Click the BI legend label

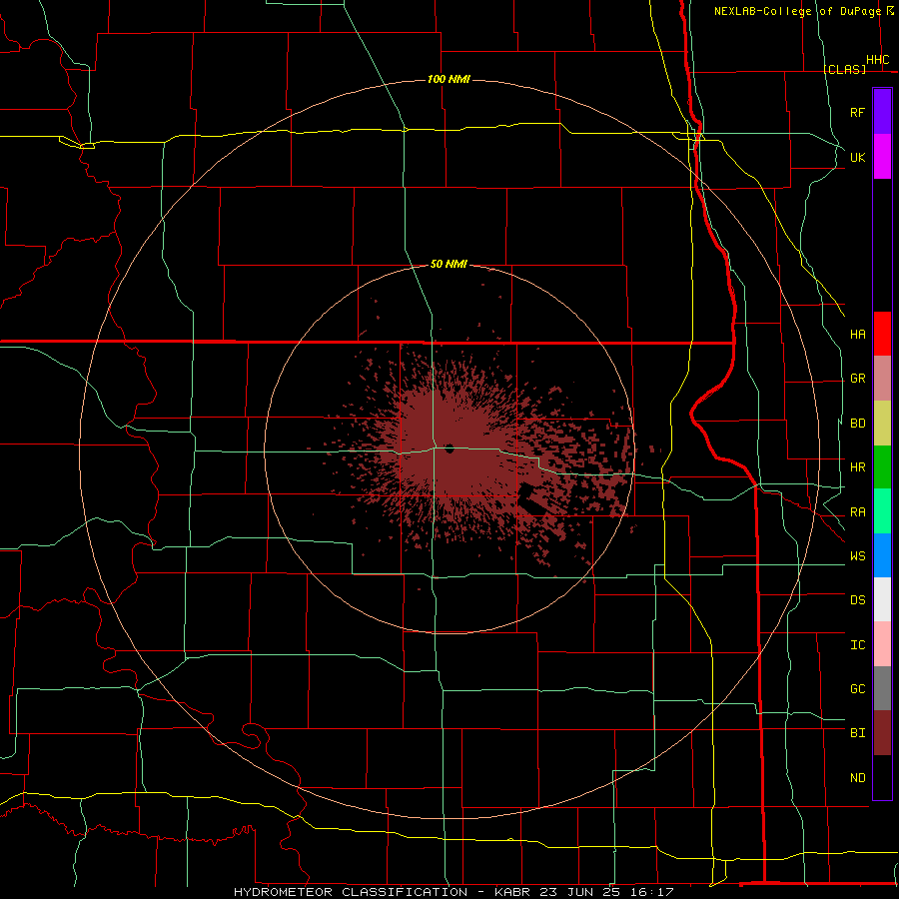tap(857, 733)
